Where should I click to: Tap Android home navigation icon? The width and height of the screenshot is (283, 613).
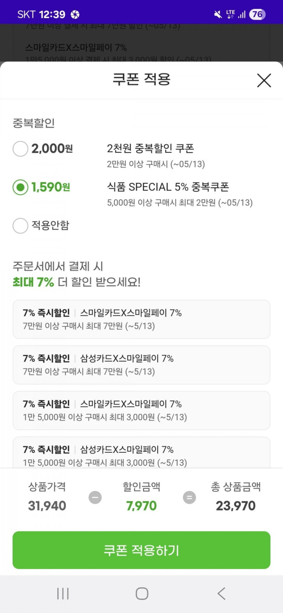pos(142,593)
